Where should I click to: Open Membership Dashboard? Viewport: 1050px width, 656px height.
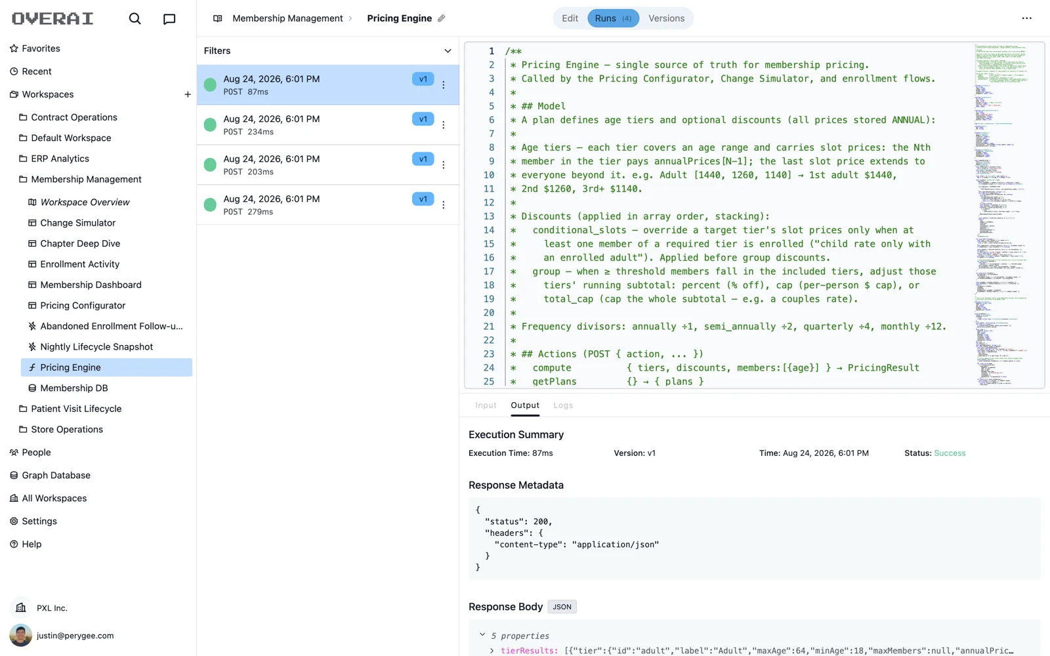(91, 285)
